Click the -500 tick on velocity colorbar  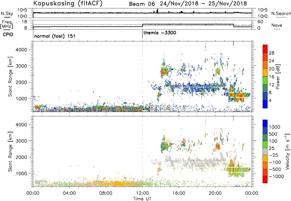tap(275, 169)
